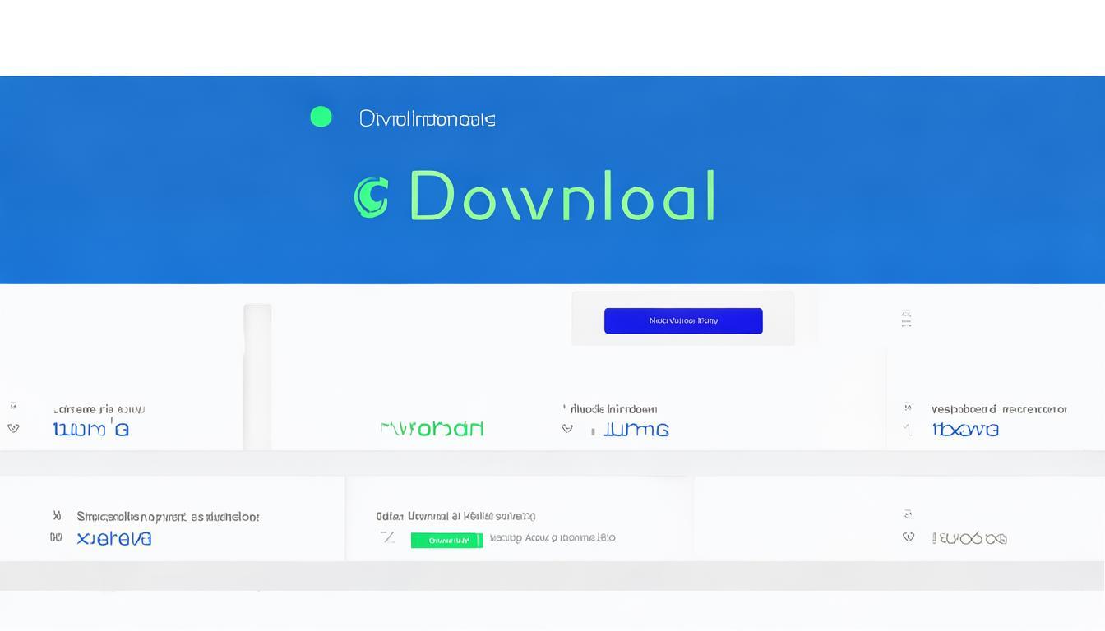Screen dimensions: 1105x631
Task: Click the large 'Download' banner title
Action: (x=562, y=197)
